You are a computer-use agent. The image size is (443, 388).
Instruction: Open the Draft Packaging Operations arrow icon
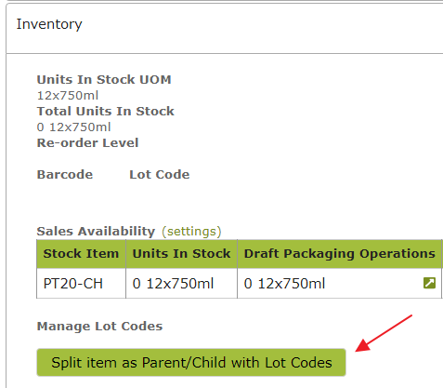tap(429, 283)
